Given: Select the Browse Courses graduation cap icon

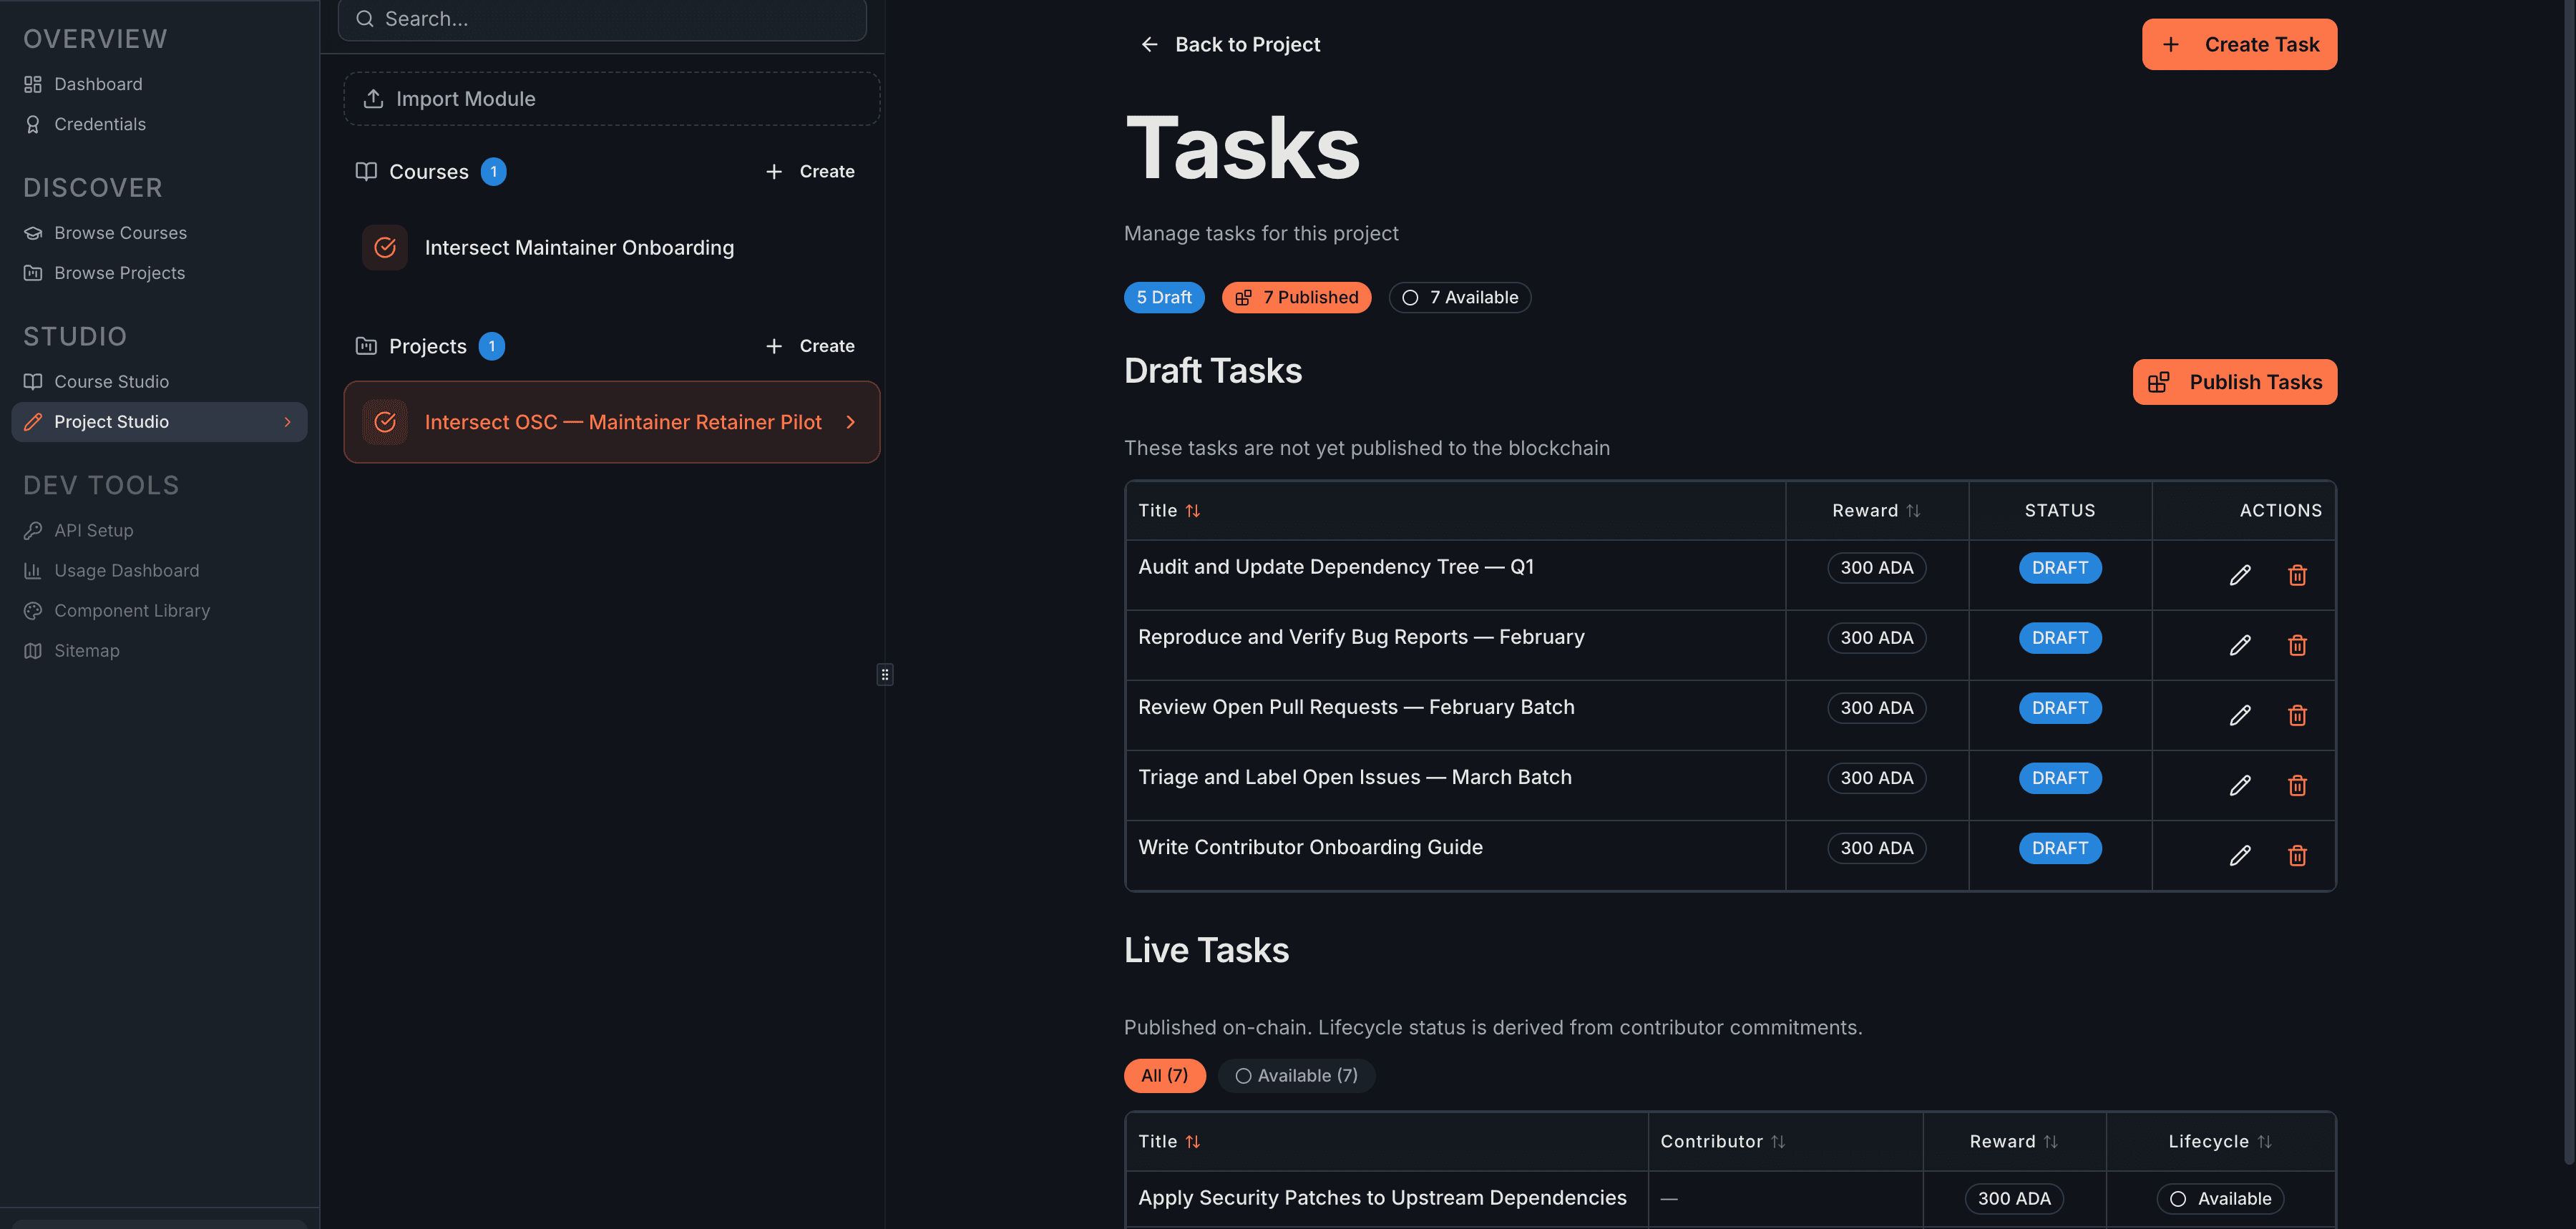Looking at the screenshot, I should [x=32, y=232].
